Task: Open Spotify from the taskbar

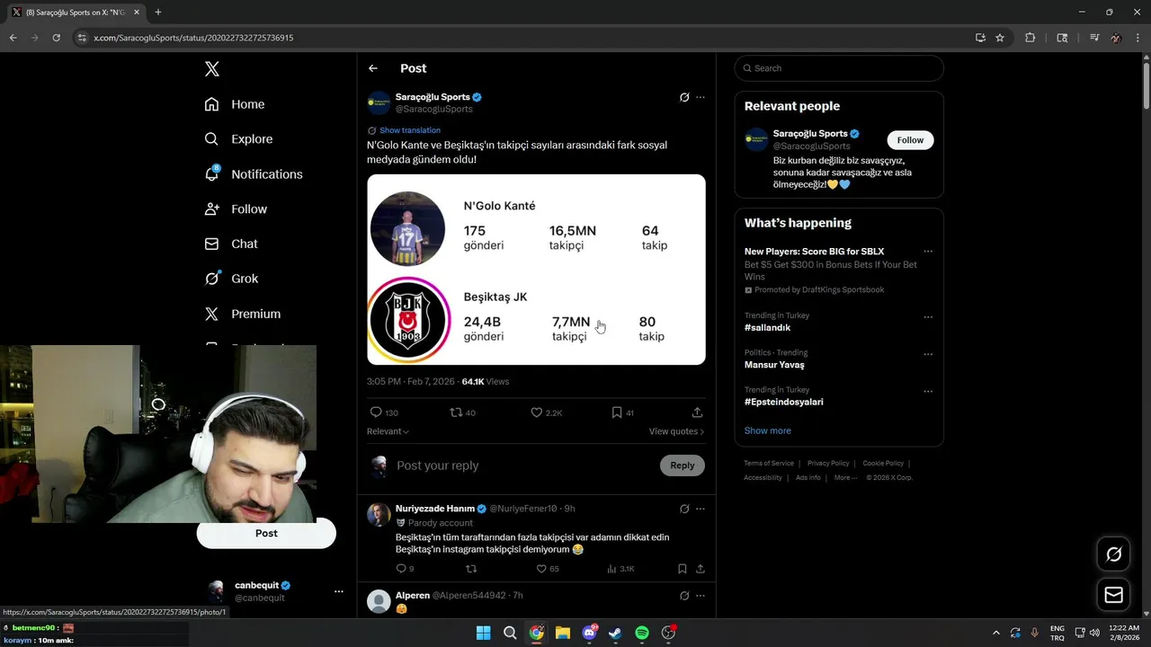Action: click(x=642, y=633)
